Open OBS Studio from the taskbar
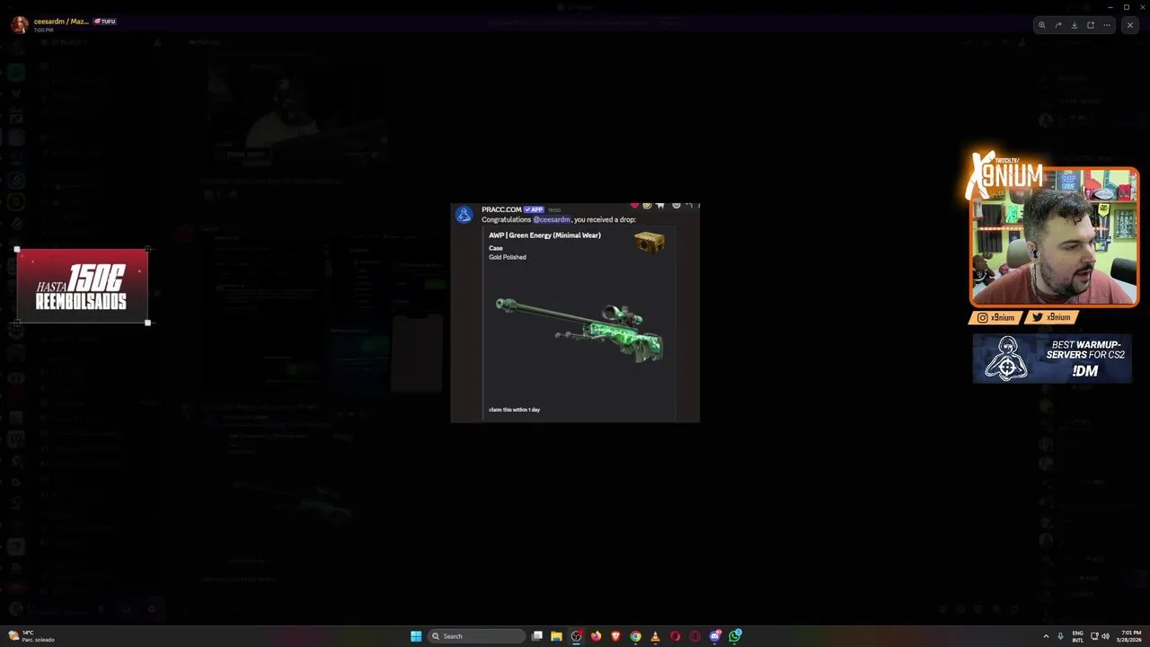This screenshot has width=1150, height=647. coord(577,636)
